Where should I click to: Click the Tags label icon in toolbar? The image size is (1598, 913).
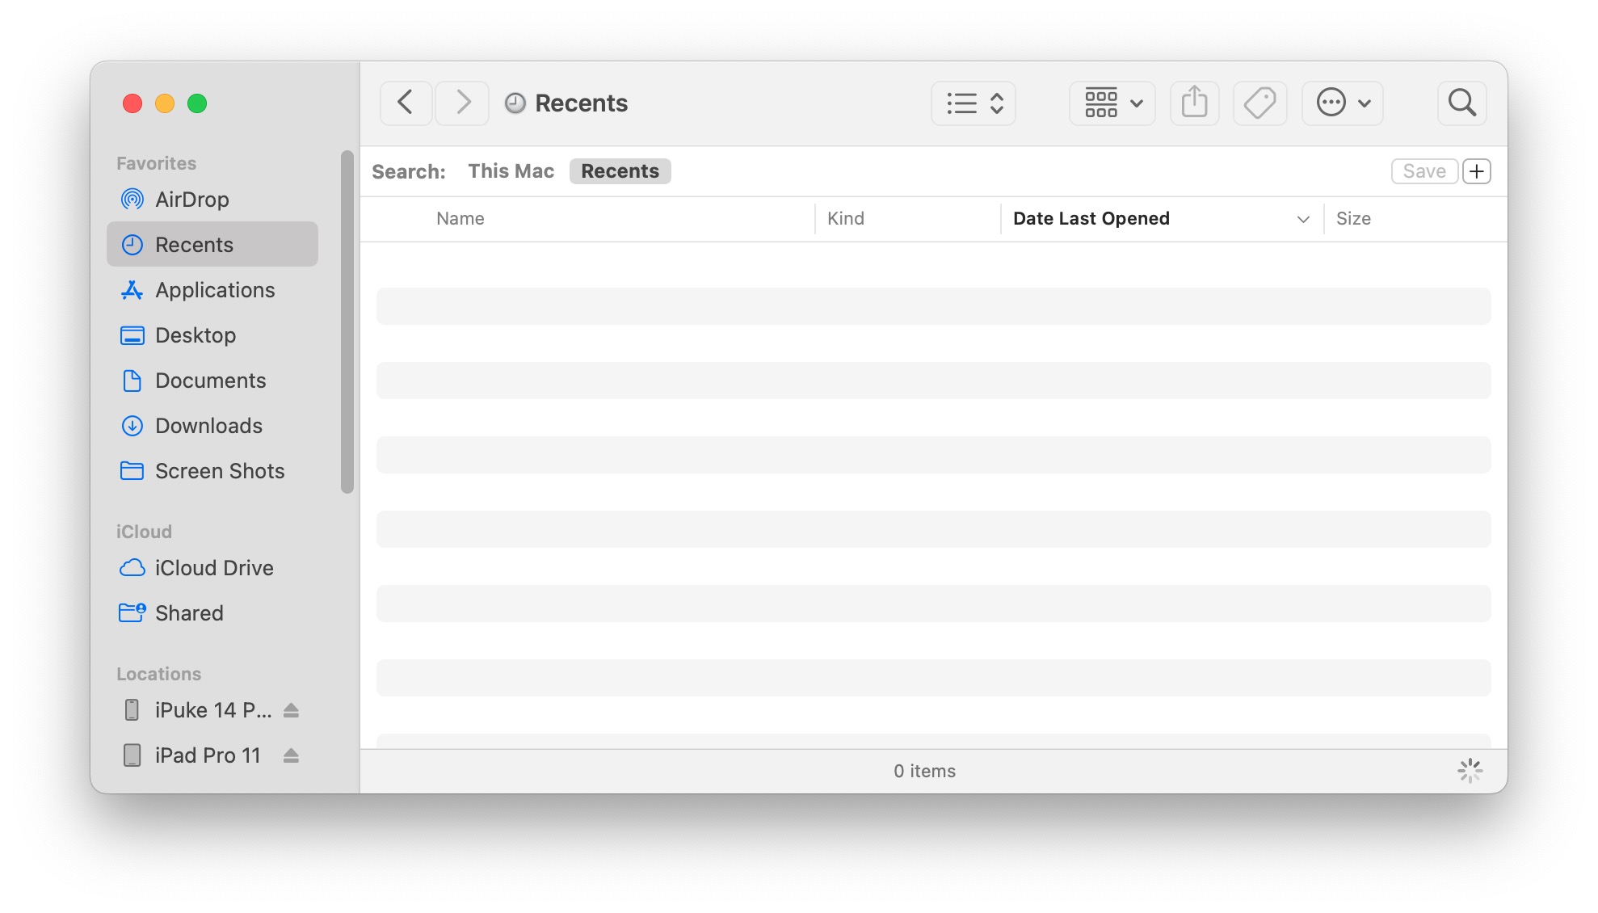[x=1260, y=102]
